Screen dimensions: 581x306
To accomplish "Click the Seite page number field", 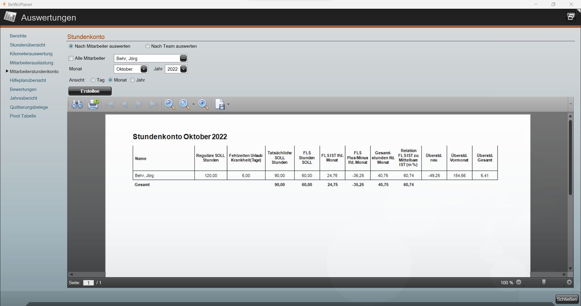I will point(88,283).
